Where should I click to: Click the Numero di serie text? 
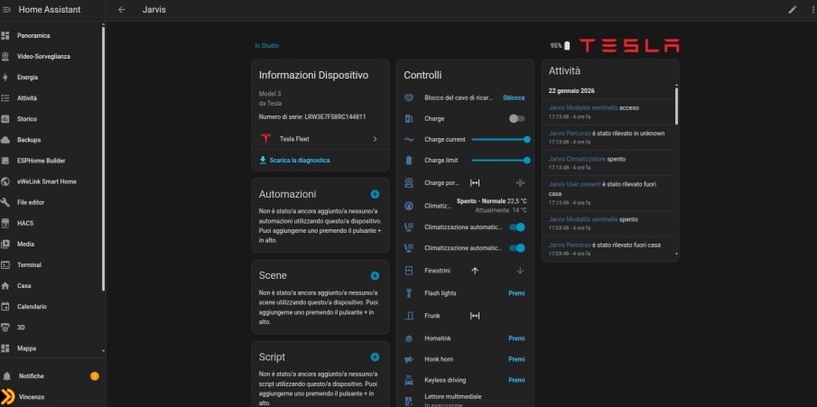pyautogui.click(x=312, y=116)
